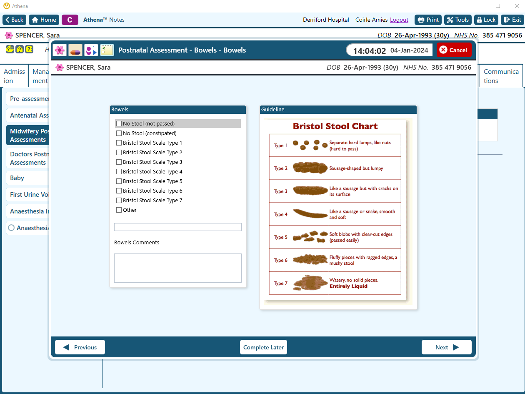Open the Management tab
This screenshot has height=394, width=525.
coord(40,76)
